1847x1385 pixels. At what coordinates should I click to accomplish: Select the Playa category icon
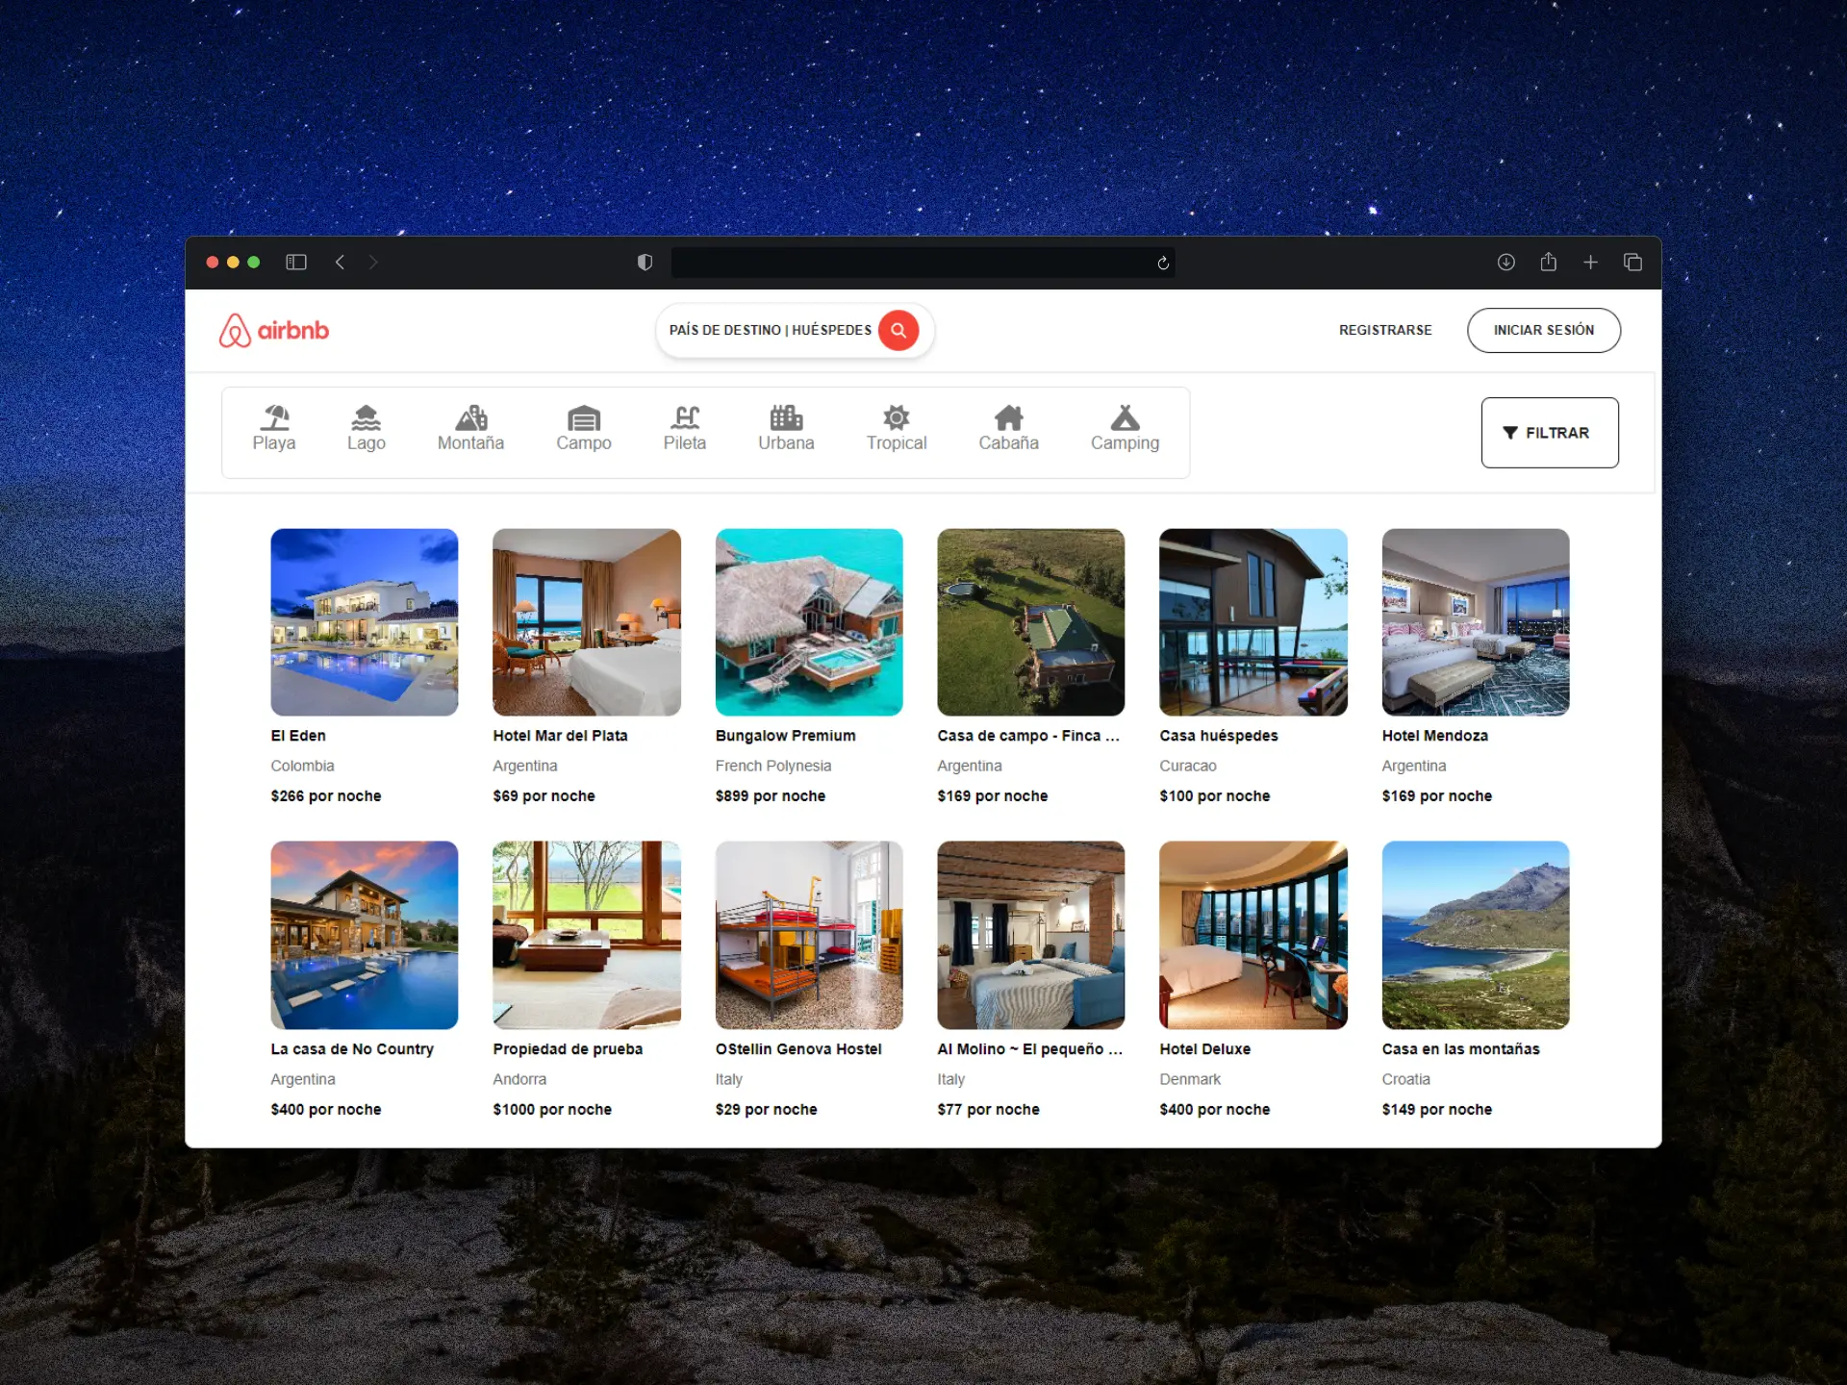tap(274, 417)
